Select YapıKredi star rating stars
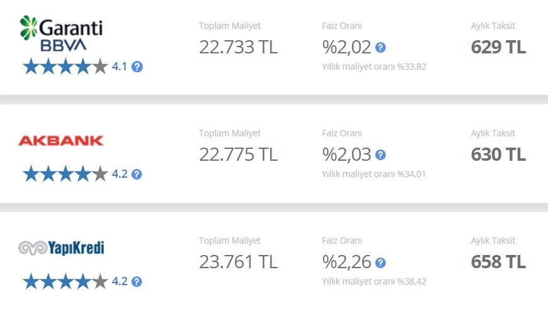This screenshot has width=548, height=309. (x=65, y=281)
